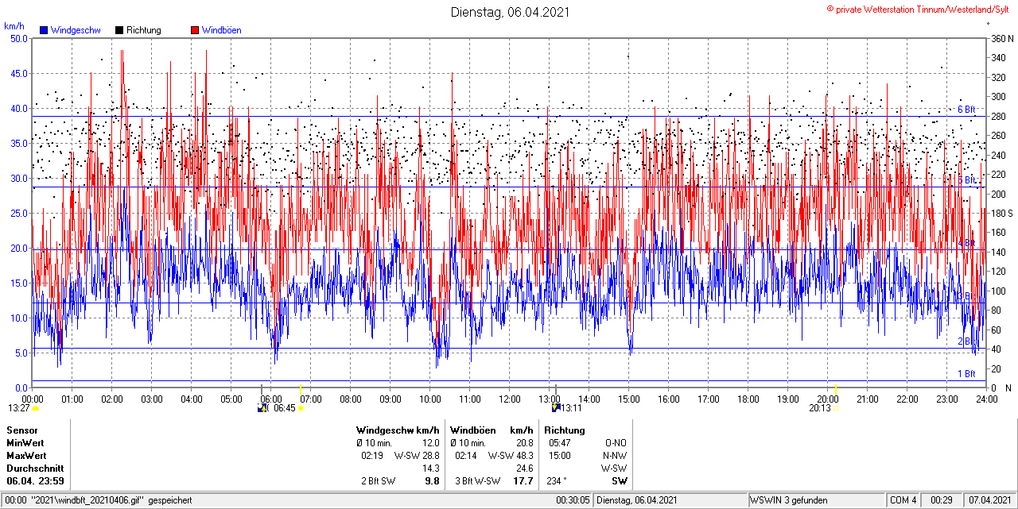This screenshot has width=1018, height=509.
Task: Click the 12:00 time axis label
Action: (x=510, y=399)
